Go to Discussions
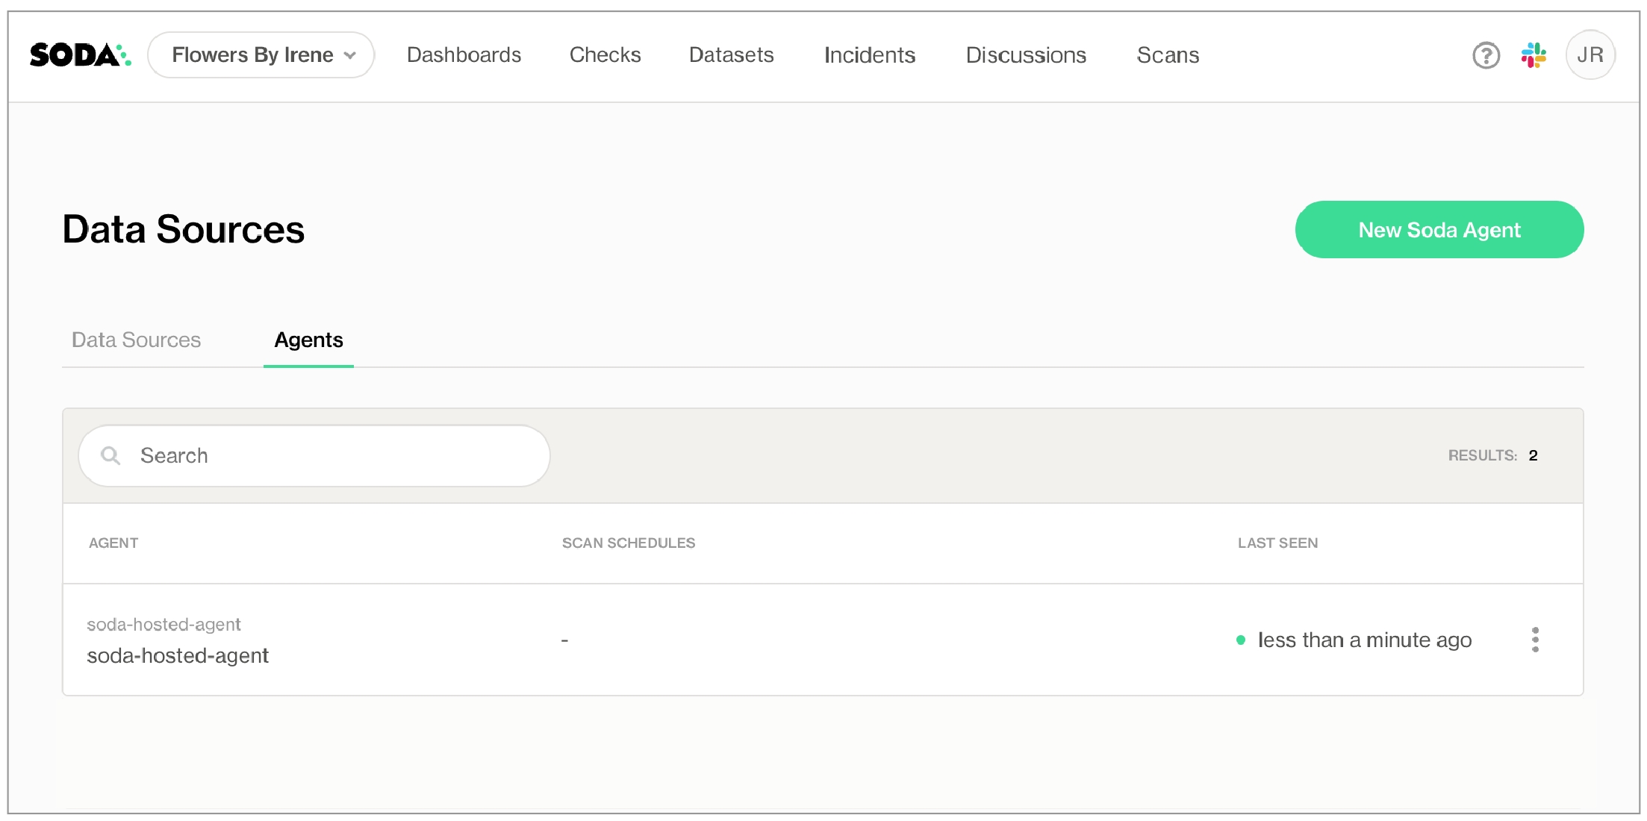Image resolution: width=1647 pixels, height=821 pixels. coord(1026,55)
